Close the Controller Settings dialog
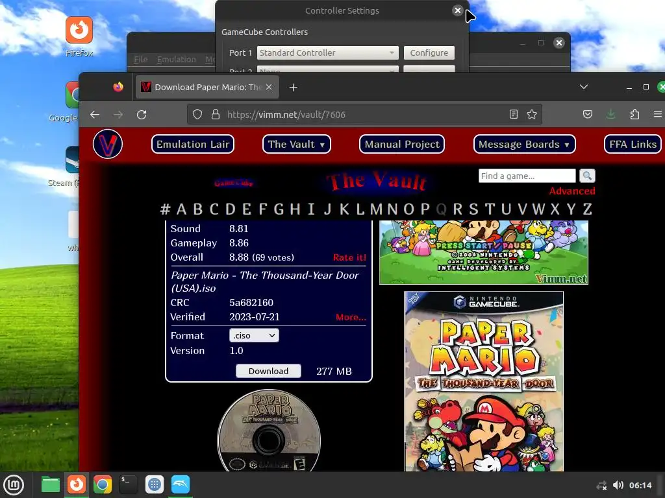The image size is (665, 498). pyautogui.click(x=457, y=10)
